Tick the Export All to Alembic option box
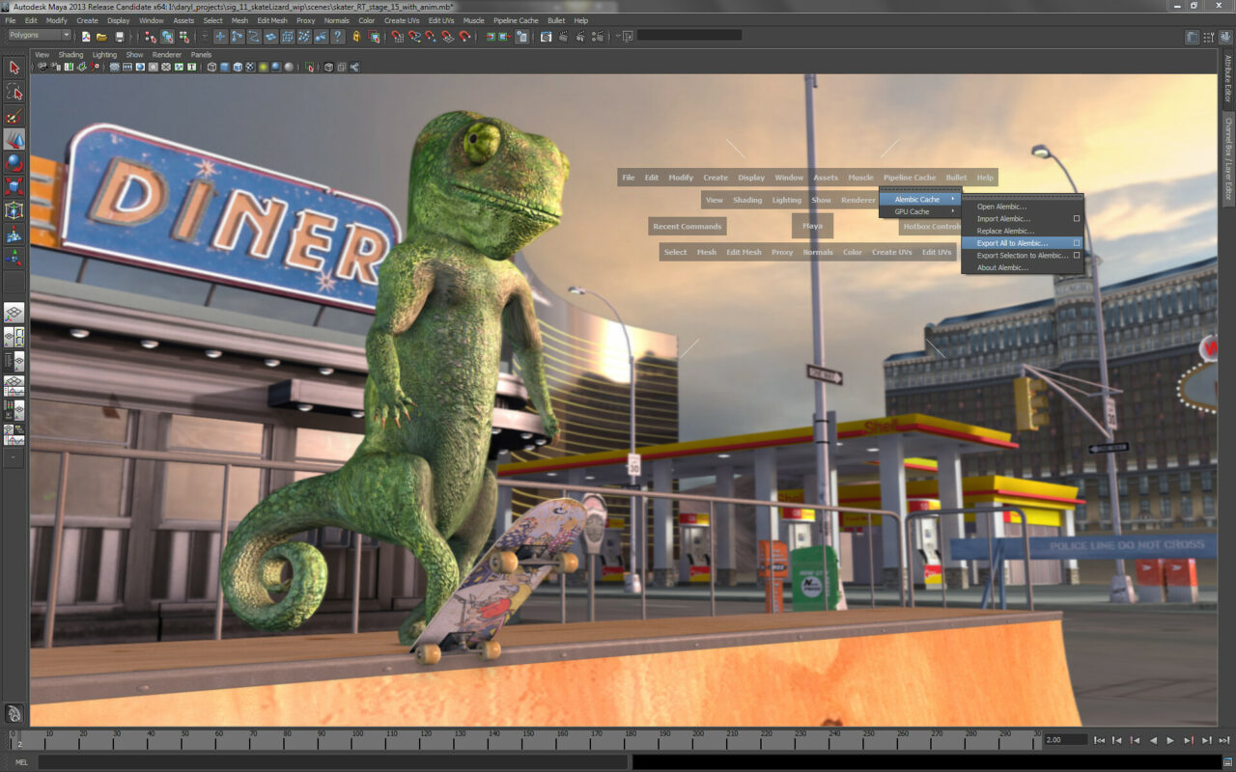1236x772 pixels. pyautogui.click(x=1077, y=243)
